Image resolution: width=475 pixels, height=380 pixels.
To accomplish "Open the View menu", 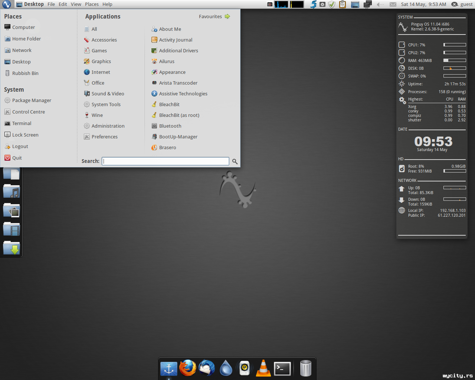I will [76, 4].
